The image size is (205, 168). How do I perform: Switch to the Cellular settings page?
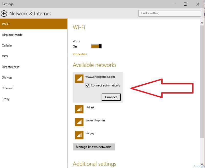[x=7, y=45]
